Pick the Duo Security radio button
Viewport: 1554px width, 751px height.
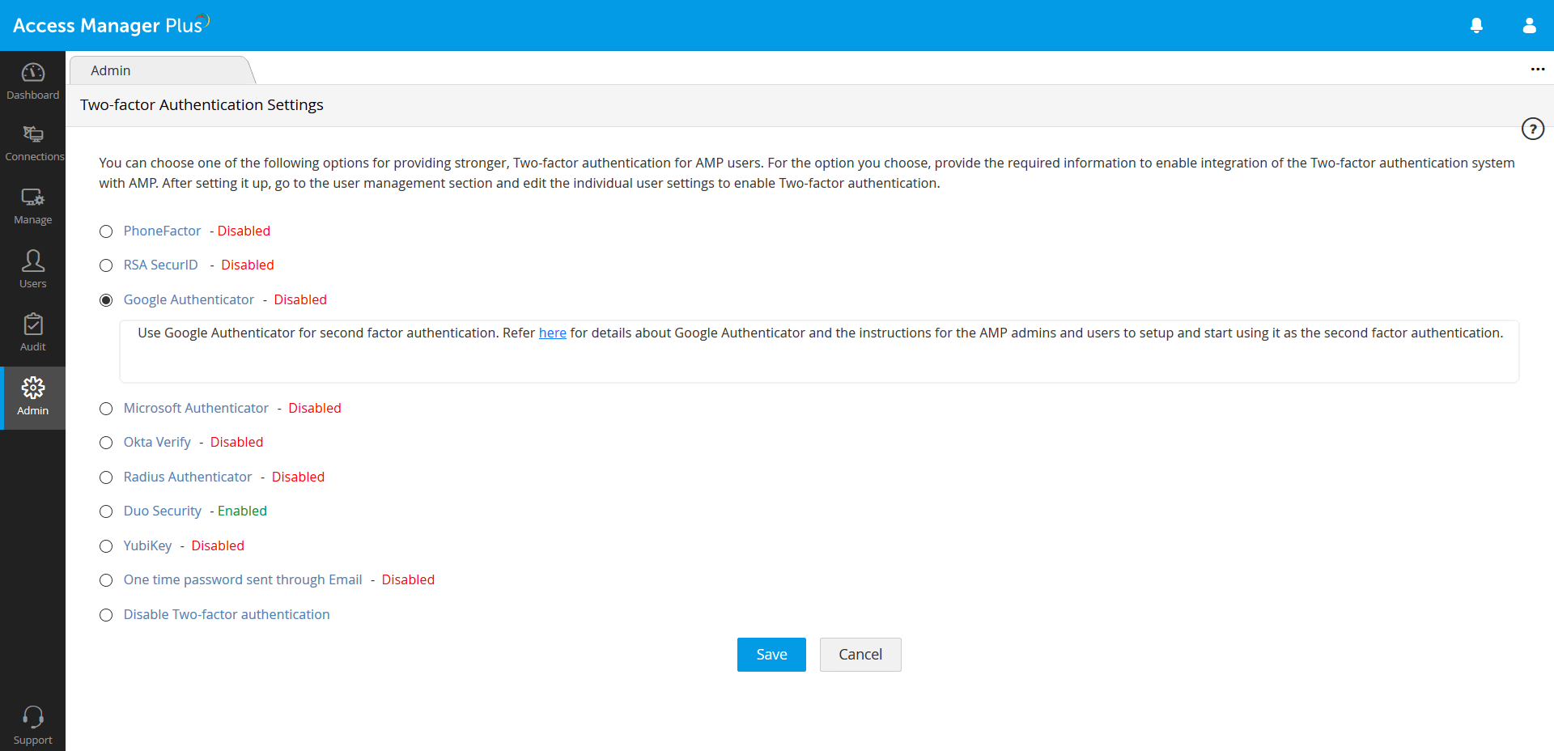106,511
